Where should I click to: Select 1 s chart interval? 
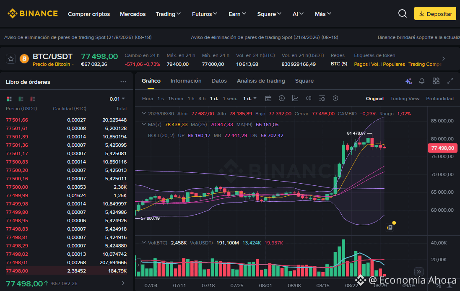161,99
